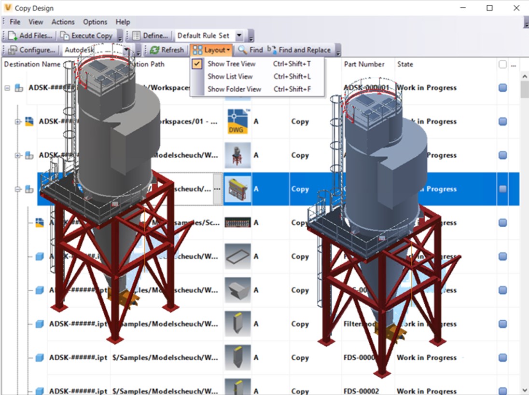Select Show Tree View in the Layout menu
This screenshot has width=529, height=395.
click(257, 64)
